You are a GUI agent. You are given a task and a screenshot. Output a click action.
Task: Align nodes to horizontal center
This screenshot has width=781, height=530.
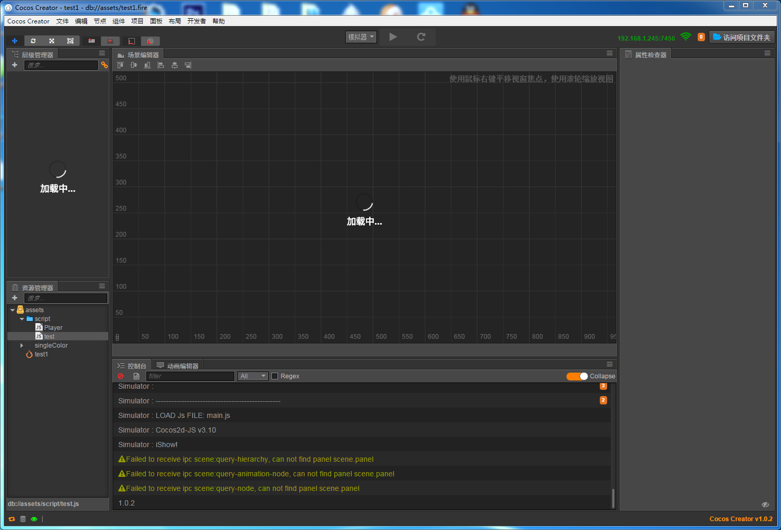[x=174, y=65]
